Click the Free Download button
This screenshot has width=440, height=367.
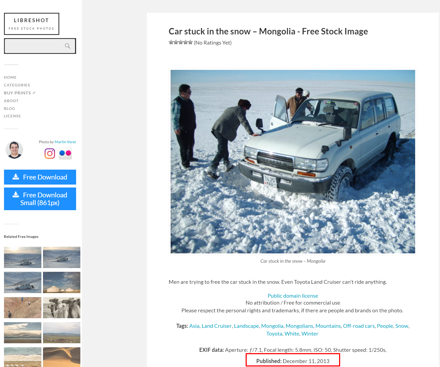coord(40,177)
